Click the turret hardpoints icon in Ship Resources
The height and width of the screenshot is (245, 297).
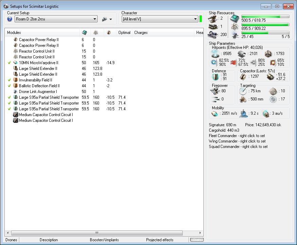pos(213,19)
